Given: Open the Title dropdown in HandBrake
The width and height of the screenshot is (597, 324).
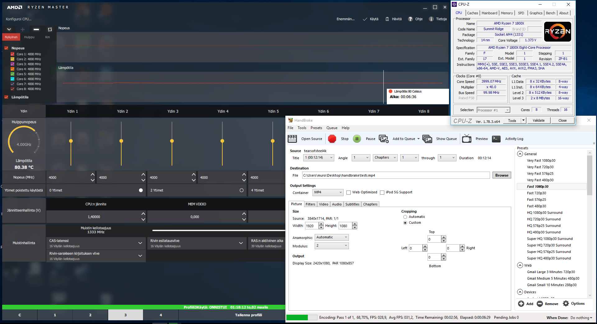Looking at the screenshot, I should [319, 158].
